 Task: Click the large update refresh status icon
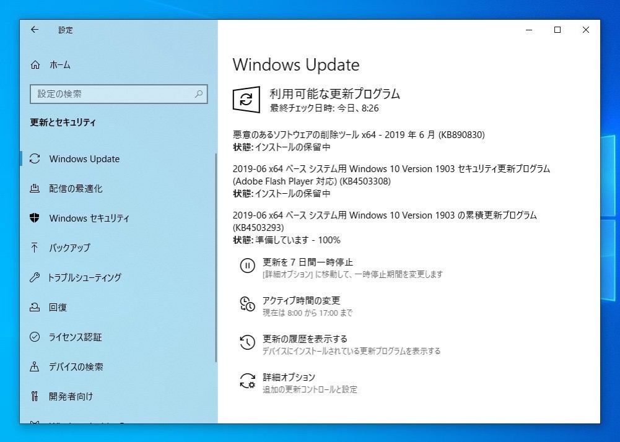pyautogui.click(x=247, y=100)
